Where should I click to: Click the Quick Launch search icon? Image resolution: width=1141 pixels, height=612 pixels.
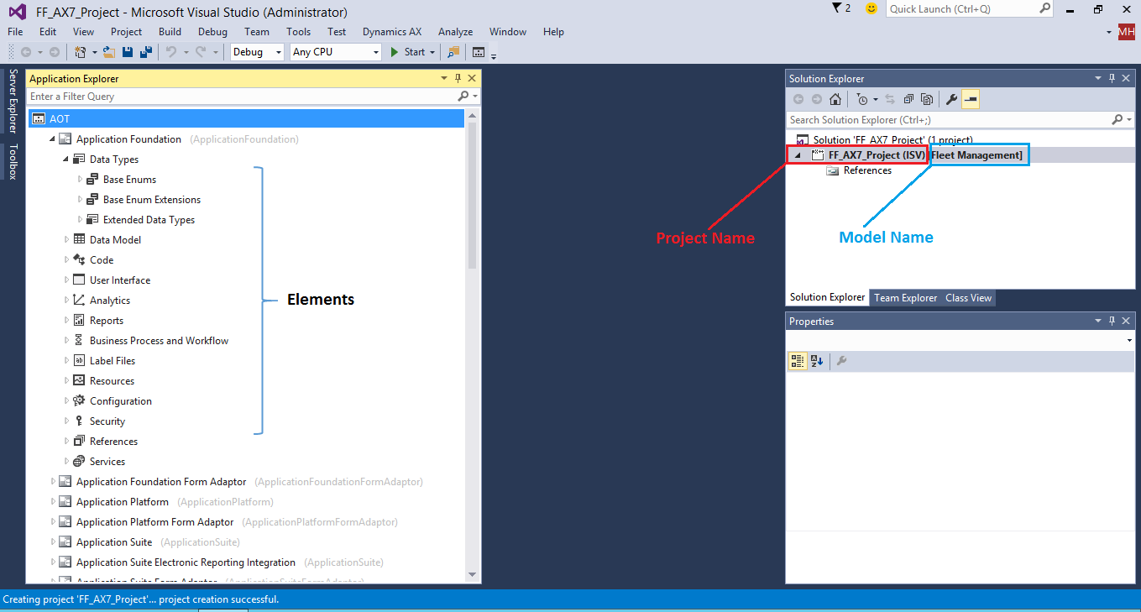1045,8
